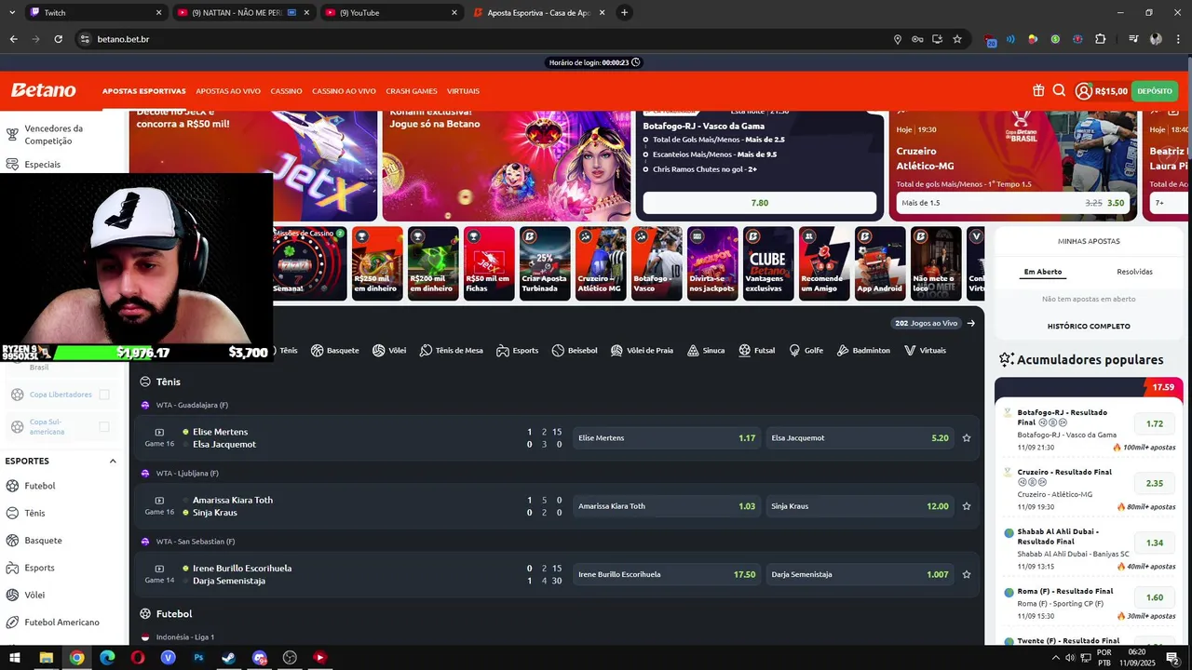
Task: Select Badminton sport filter
Action: 863,351
